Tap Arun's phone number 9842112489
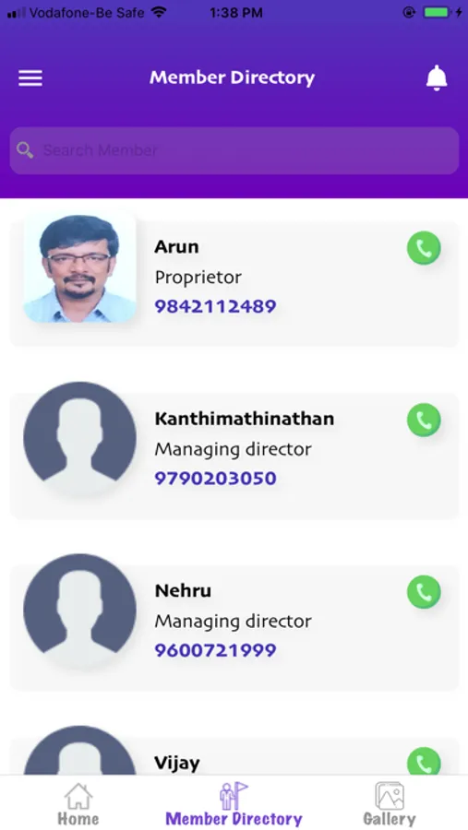This screenshot has width=468, height=830. click(215, 306)
